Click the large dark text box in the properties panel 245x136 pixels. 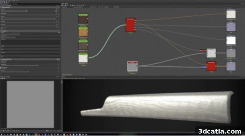pos(30,42)
